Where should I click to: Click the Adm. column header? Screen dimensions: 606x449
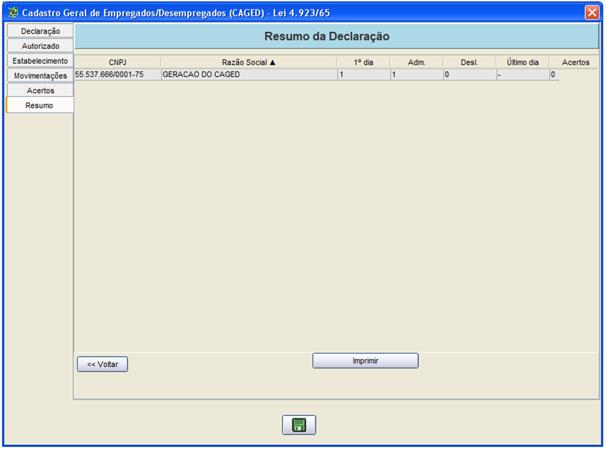(x=417, y=62)
